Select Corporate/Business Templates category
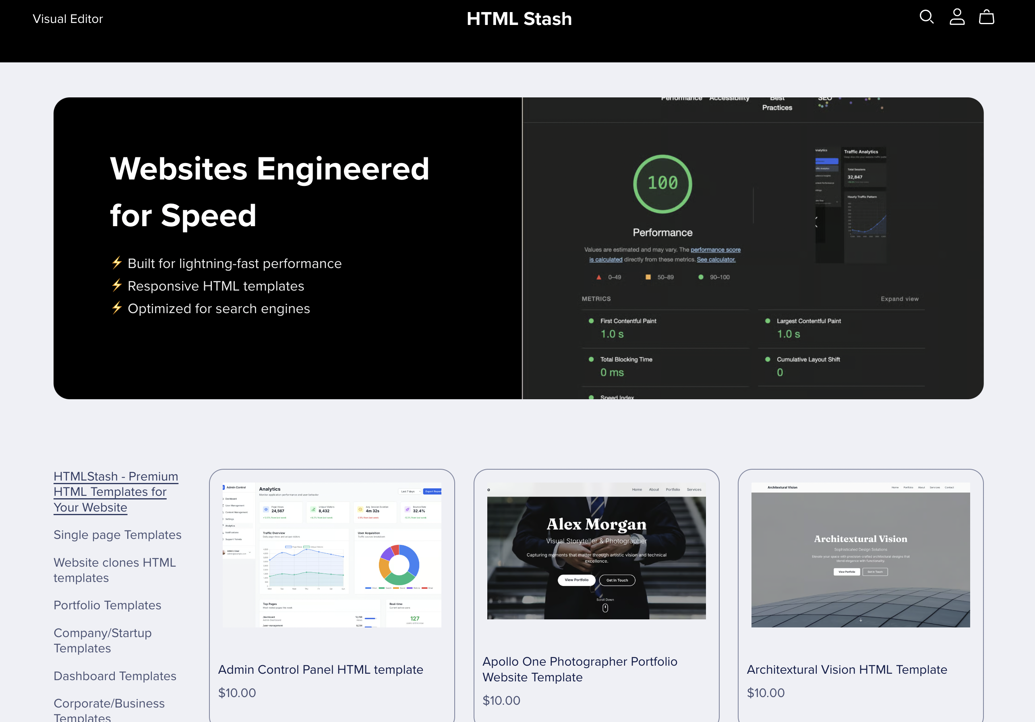This screenshot has height=722, width=1035. [x=109, y=710]
